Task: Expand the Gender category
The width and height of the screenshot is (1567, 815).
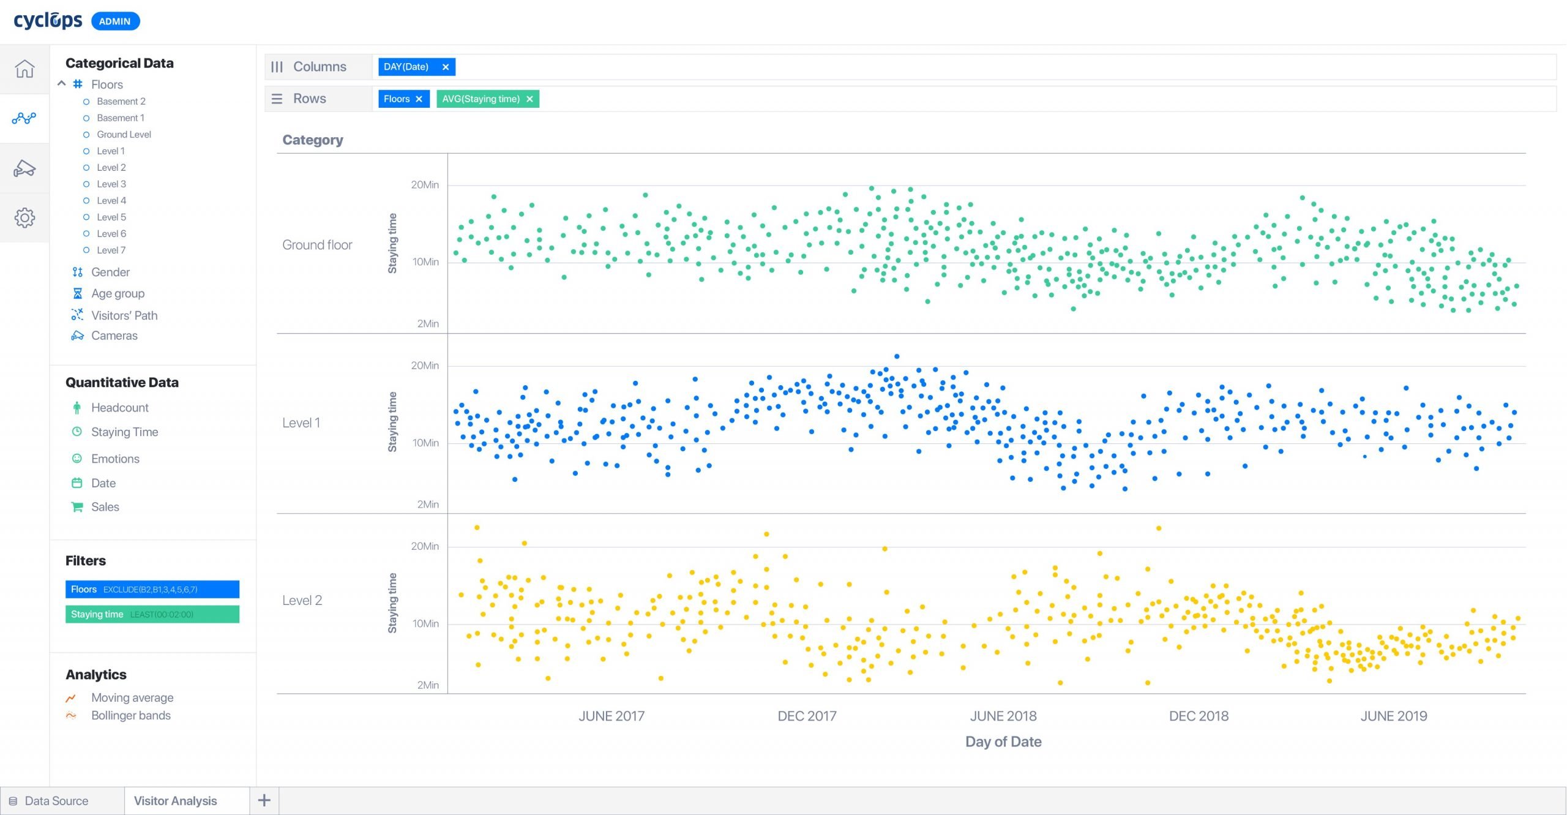Action: coord(110,272)
